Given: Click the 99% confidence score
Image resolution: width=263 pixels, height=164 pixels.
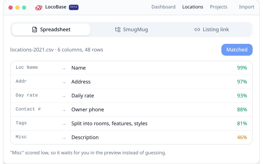Looking at the screenshot, I should point(242,68).
